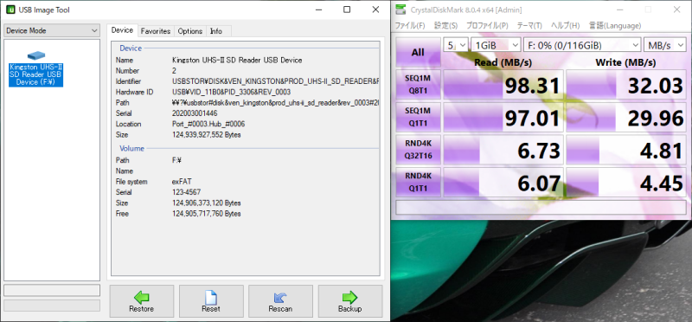Switch to the Favorites tab
The height and width of the screenshot is (322, 692).
156,31
